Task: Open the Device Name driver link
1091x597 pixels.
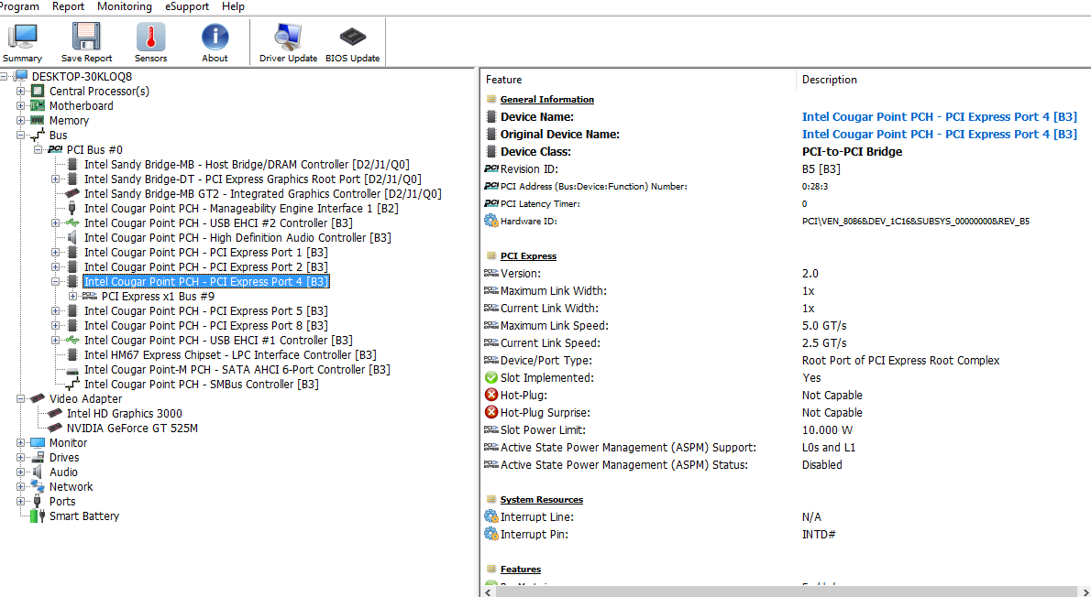Action: click(940, 117)
